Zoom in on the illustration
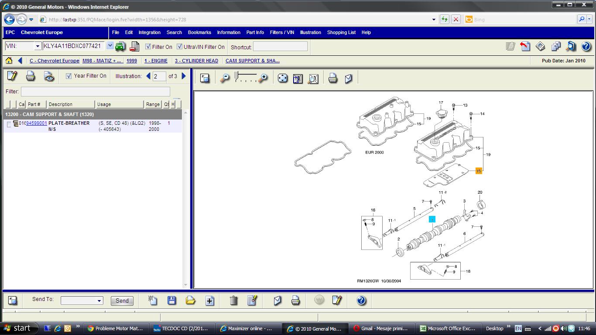Viewport: 596px width, 335px height. [x=263, y=78]
